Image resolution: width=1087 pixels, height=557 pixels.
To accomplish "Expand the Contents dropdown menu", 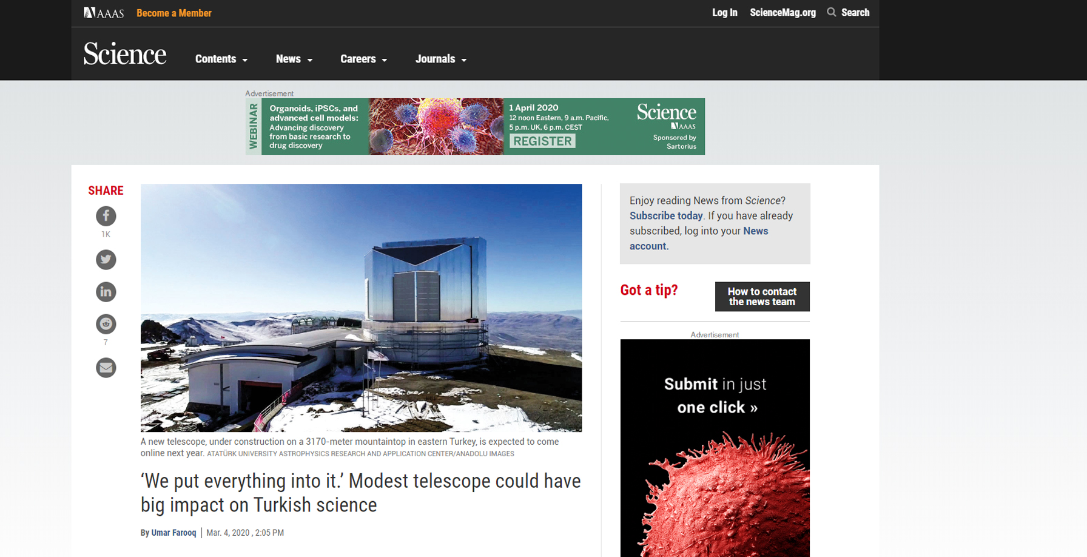I will (221, 59).
